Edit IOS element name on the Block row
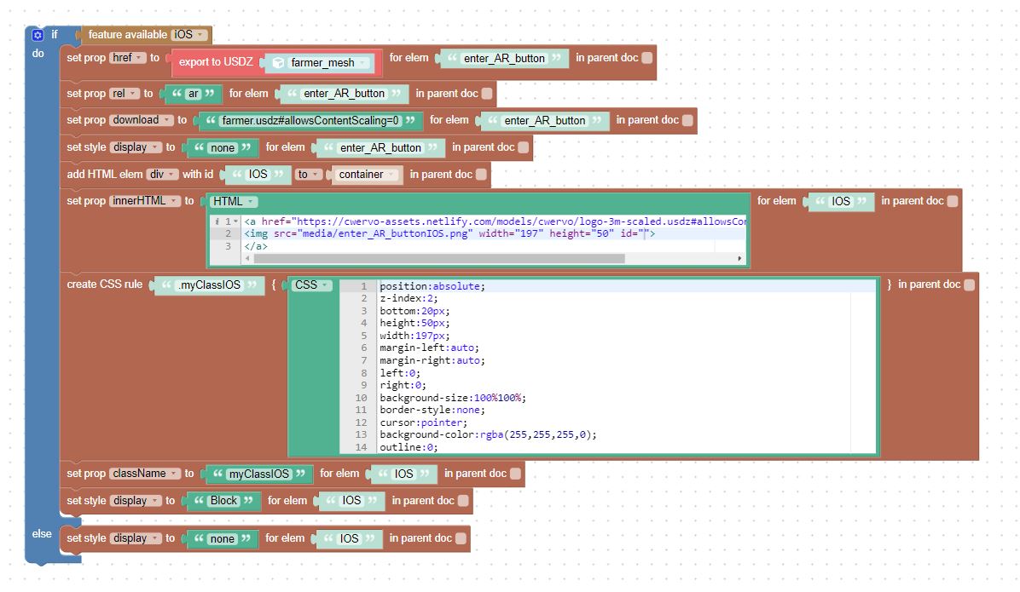The height and width of the screenshot is (592, 1020). tap(351, 500)
